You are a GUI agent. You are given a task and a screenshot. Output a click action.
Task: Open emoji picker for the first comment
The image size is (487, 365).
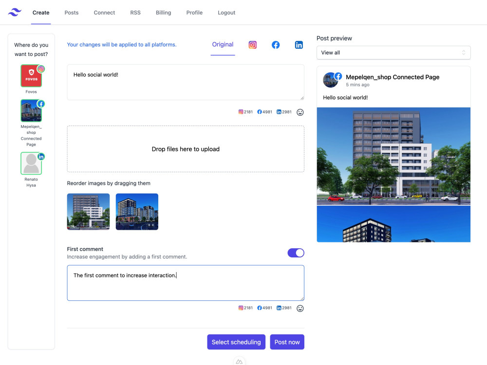pos(300,309)
